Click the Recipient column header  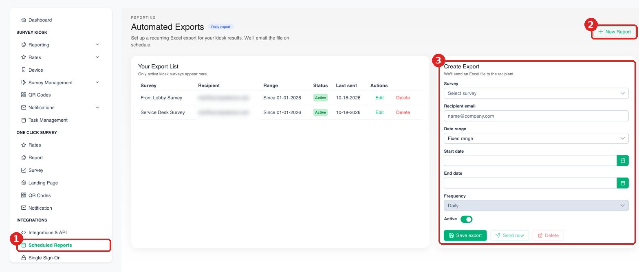pyautogui.click(x=209, y=86)
